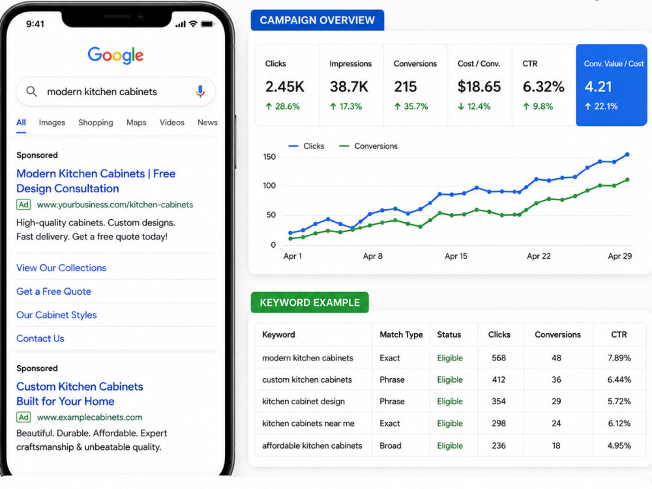
Task: Click the Ad badge beside yourbusiness.com URL
Action: (23, 205)
